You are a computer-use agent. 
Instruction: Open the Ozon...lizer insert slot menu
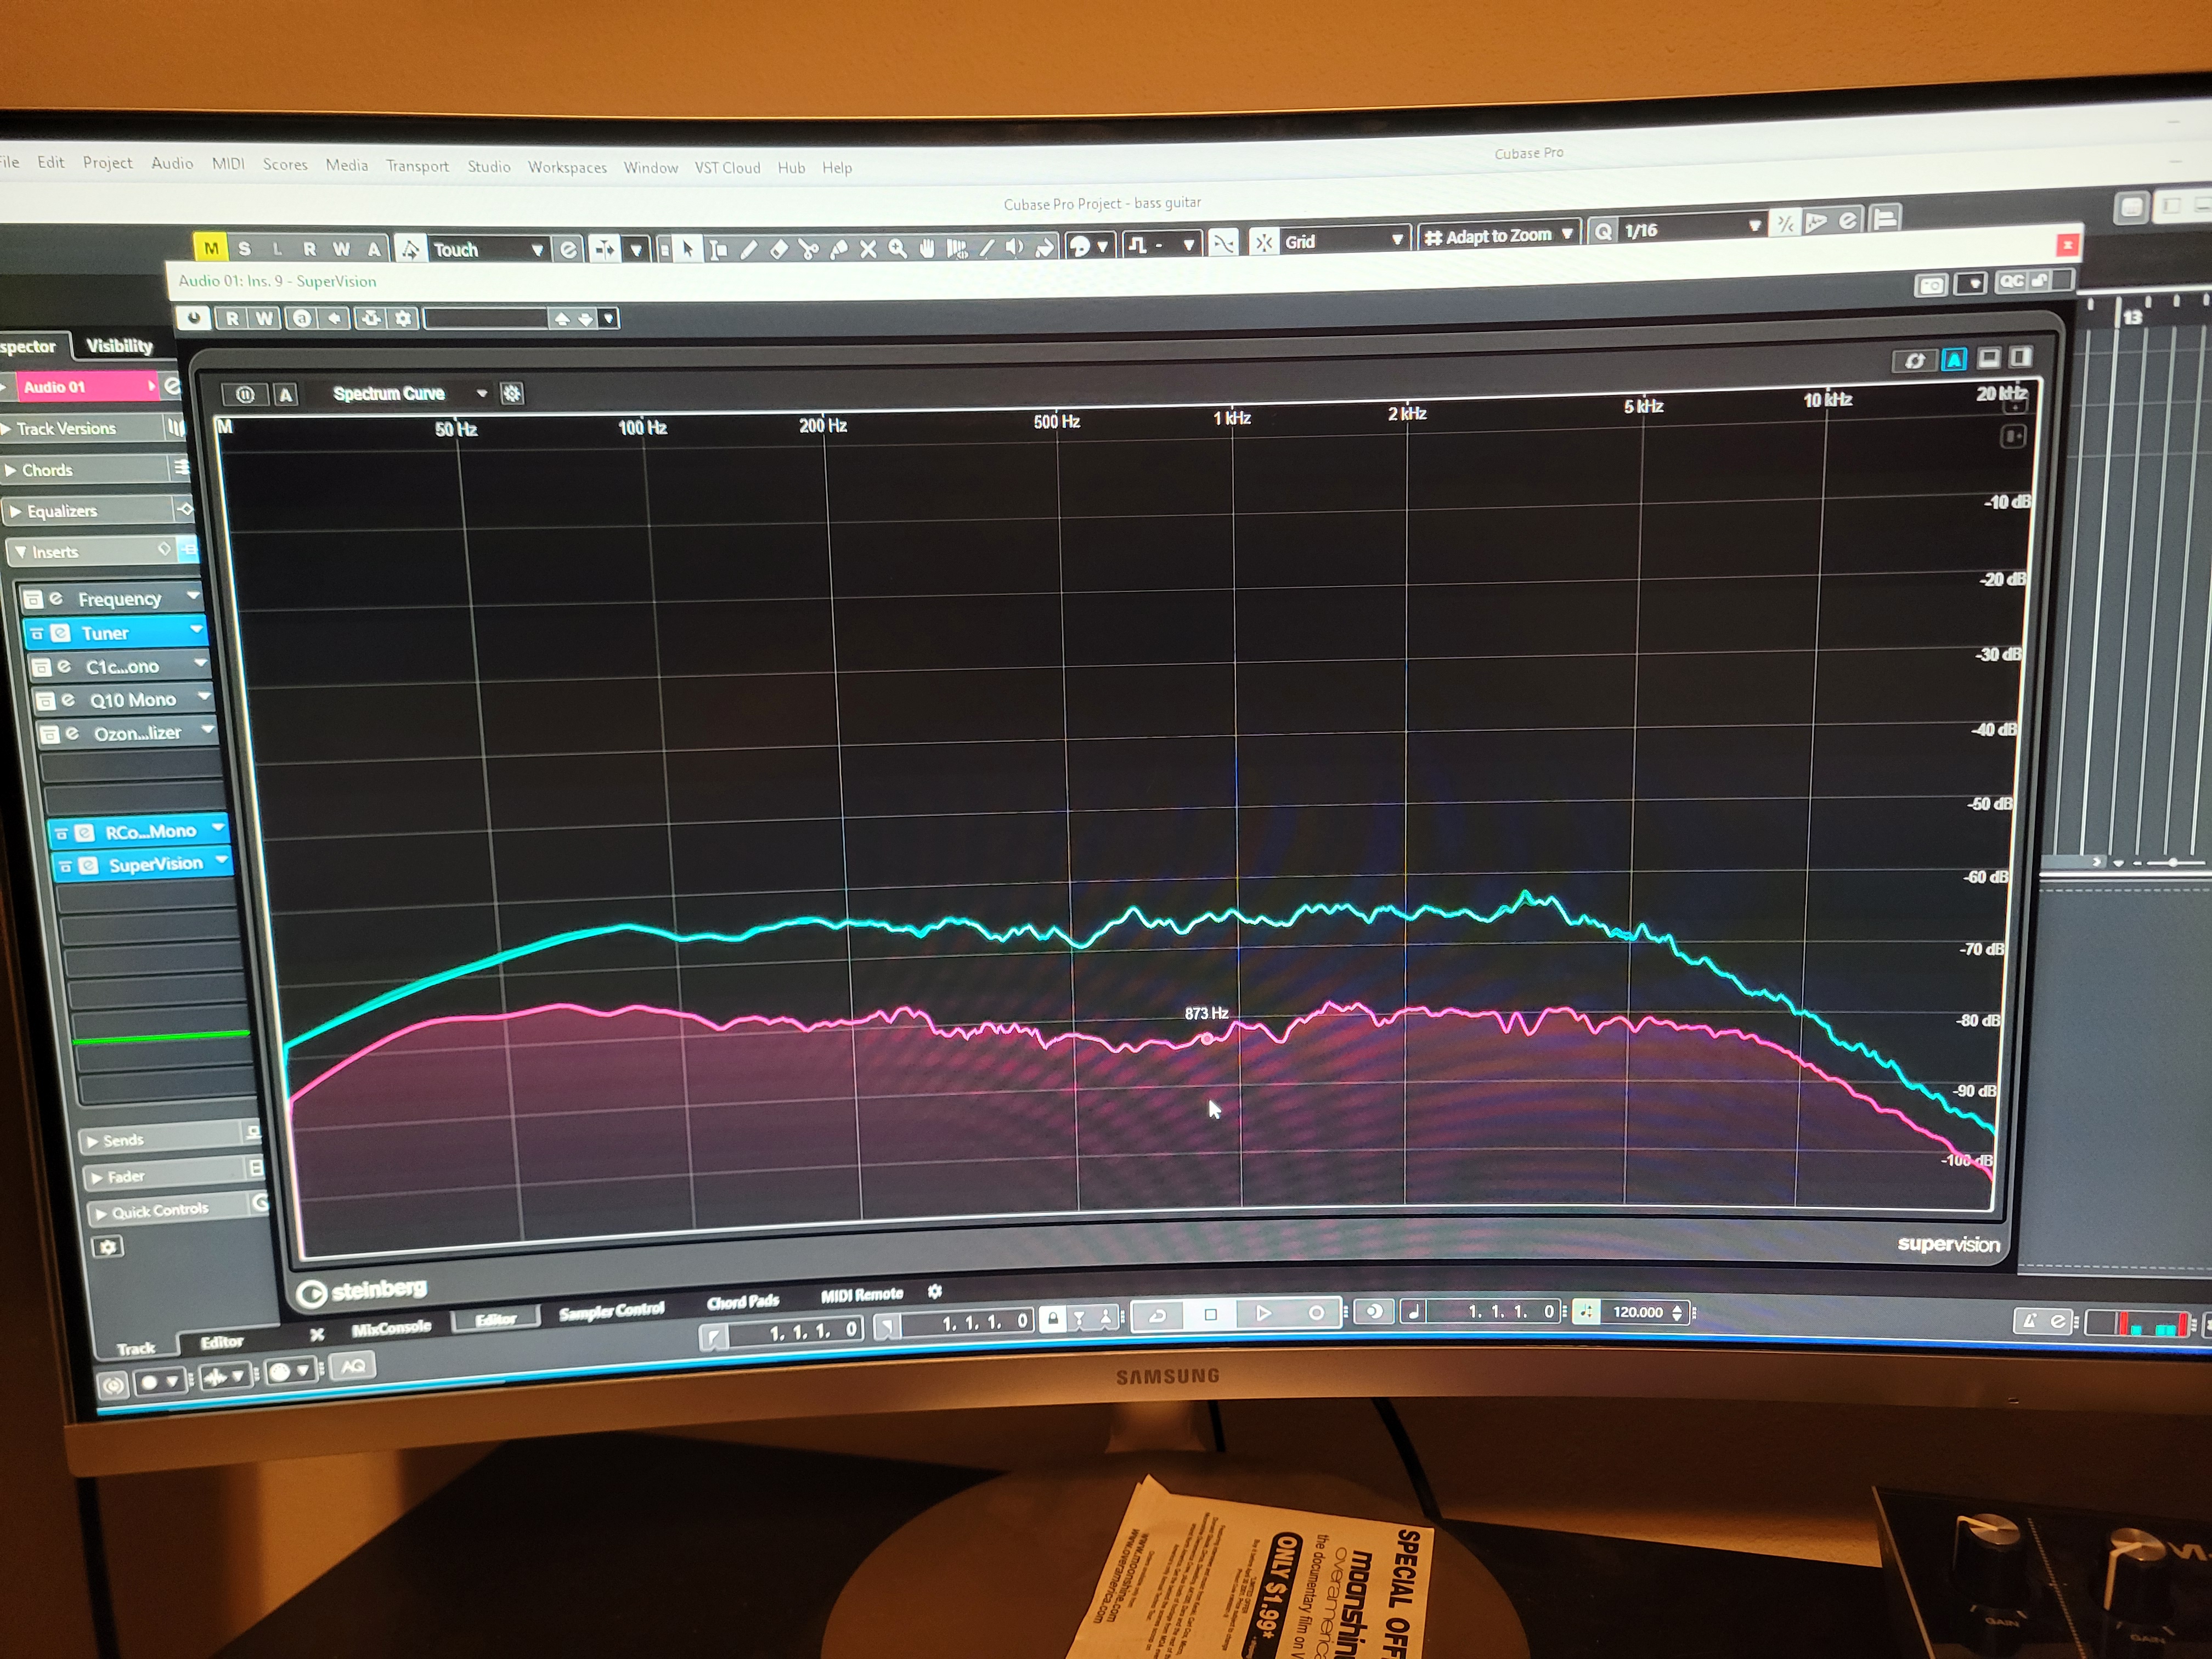(208, 730)
